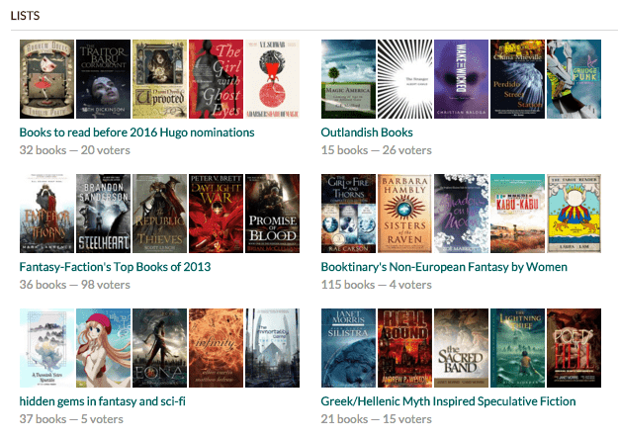Open the Steelheart book cover
The image size is (618, 438).
[x=103, y=214]
